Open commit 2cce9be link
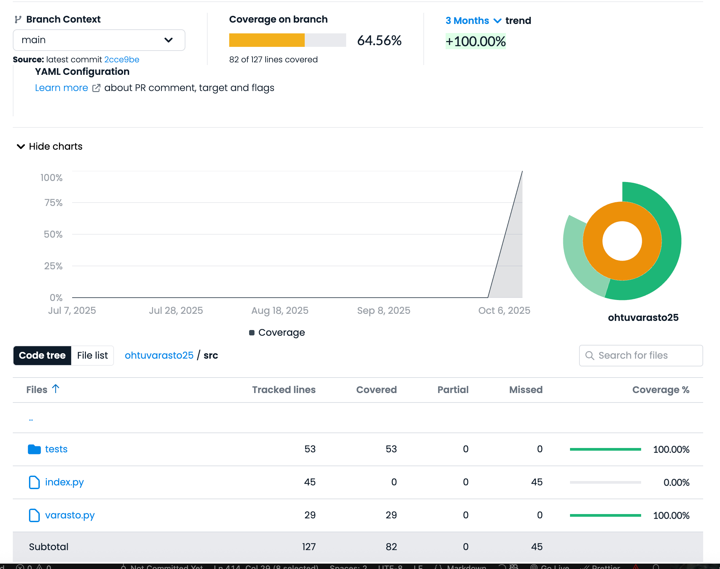The image size is (720, 569). click(x=122, y=60)
